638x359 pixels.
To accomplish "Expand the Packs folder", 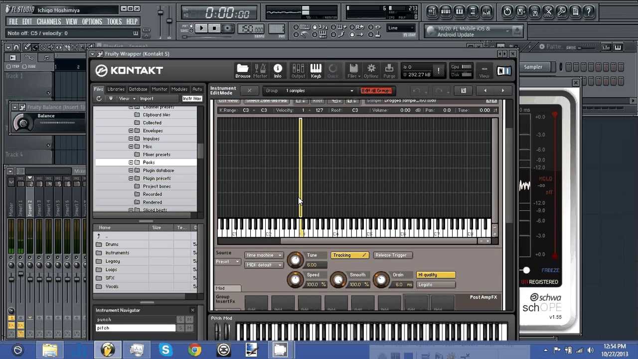I will click(131, 163).
